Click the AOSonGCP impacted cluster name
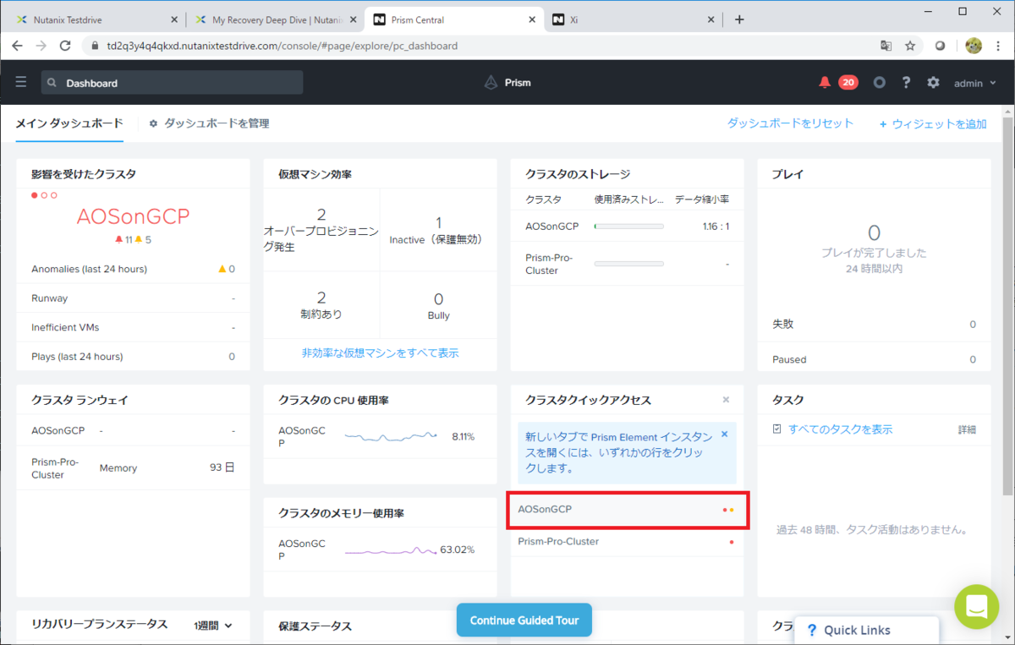 click(133, 216)
